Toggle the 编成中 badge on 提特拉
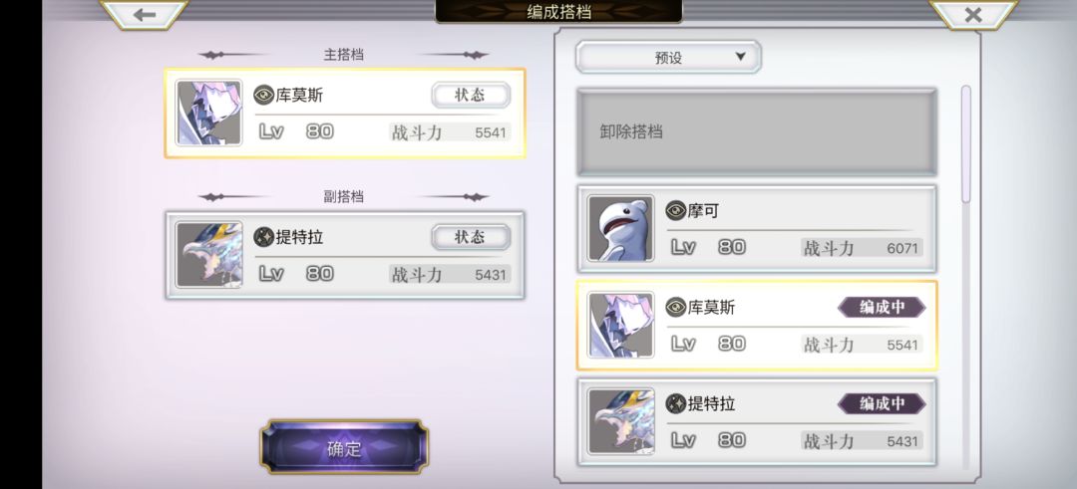Screen dimensions: 1077x489 coord(882,404)
